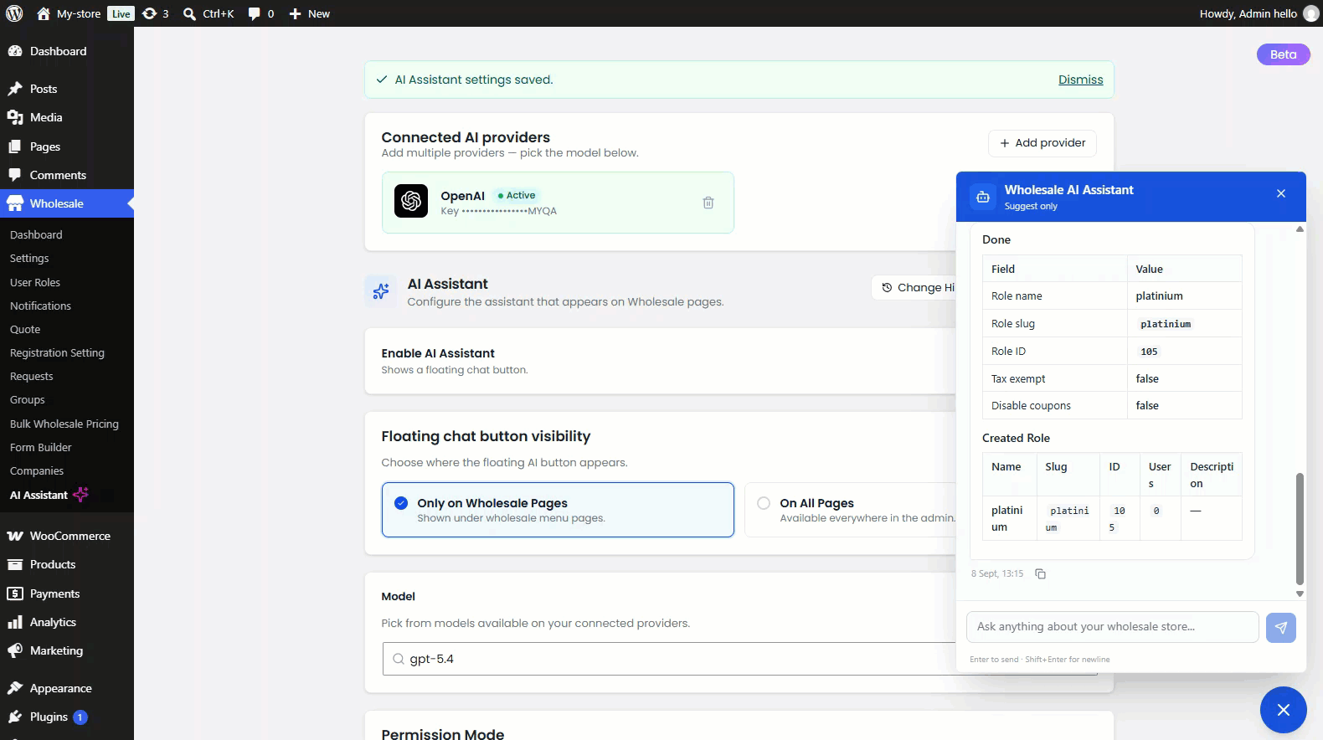
Task: Collapse the floating chat round button
Action: click(x=1283, y=710)
